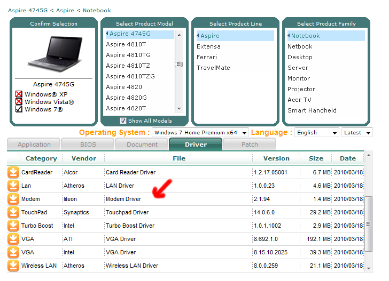Click the Windows XP unsupported mark

(x=19, y=94)
